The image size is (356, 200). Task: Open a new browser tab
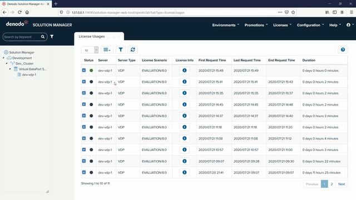(56, 4)
